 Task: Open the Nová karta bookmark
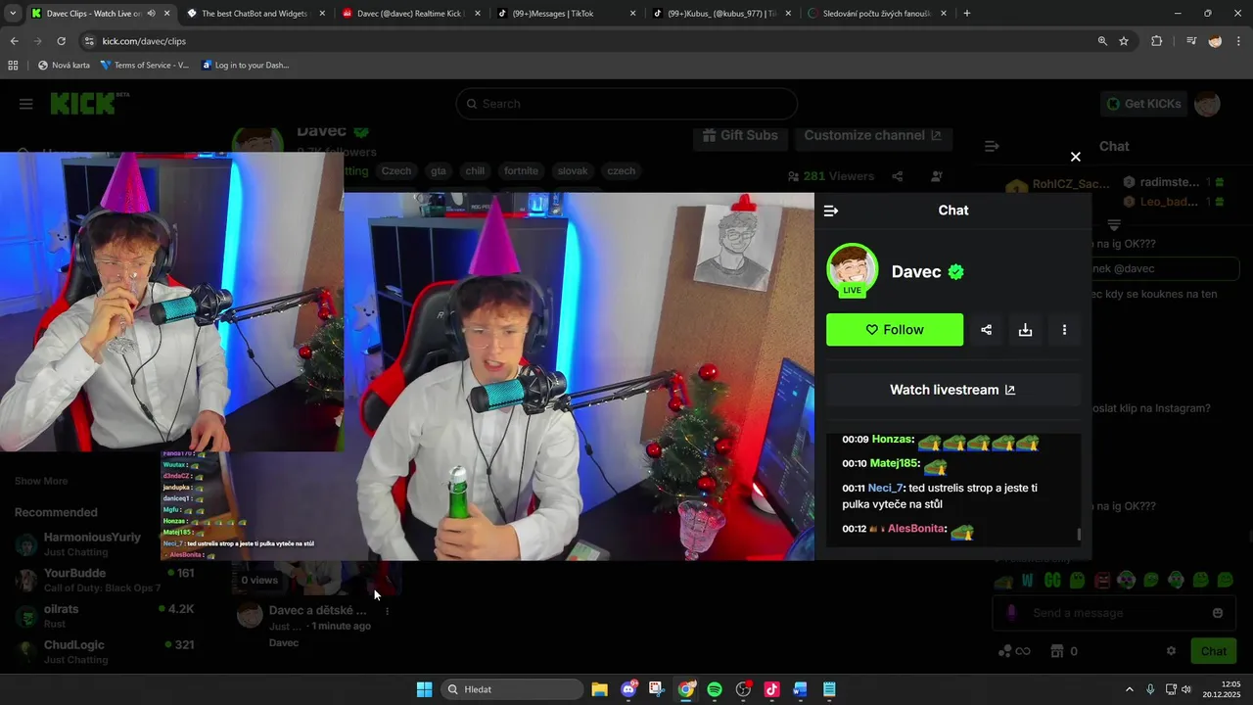pyautogui.click(x=64, y=66)
